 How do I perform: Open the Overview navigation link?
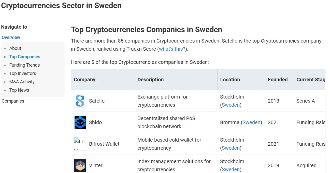(x=11, y=37)
